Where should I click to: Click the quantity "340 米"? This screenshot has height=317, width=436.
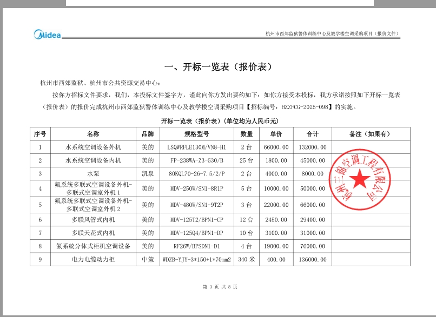pyautogui.click(x=246, y=260)
